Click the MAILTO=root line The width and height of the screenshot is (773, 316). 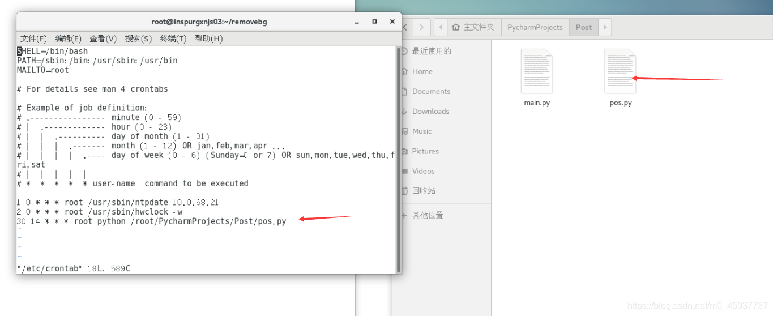point(42,70)
